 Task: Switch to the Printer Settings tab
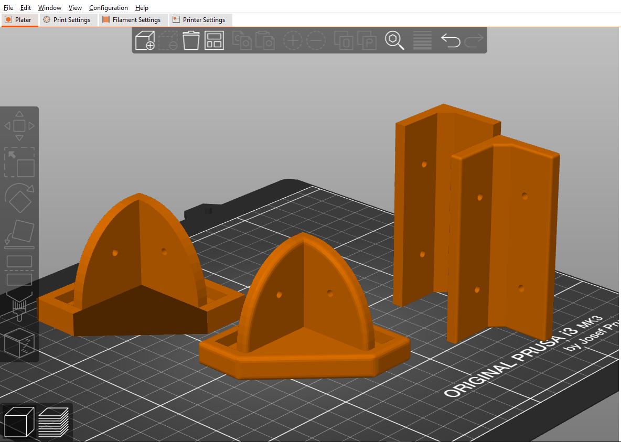click(200, 20)
